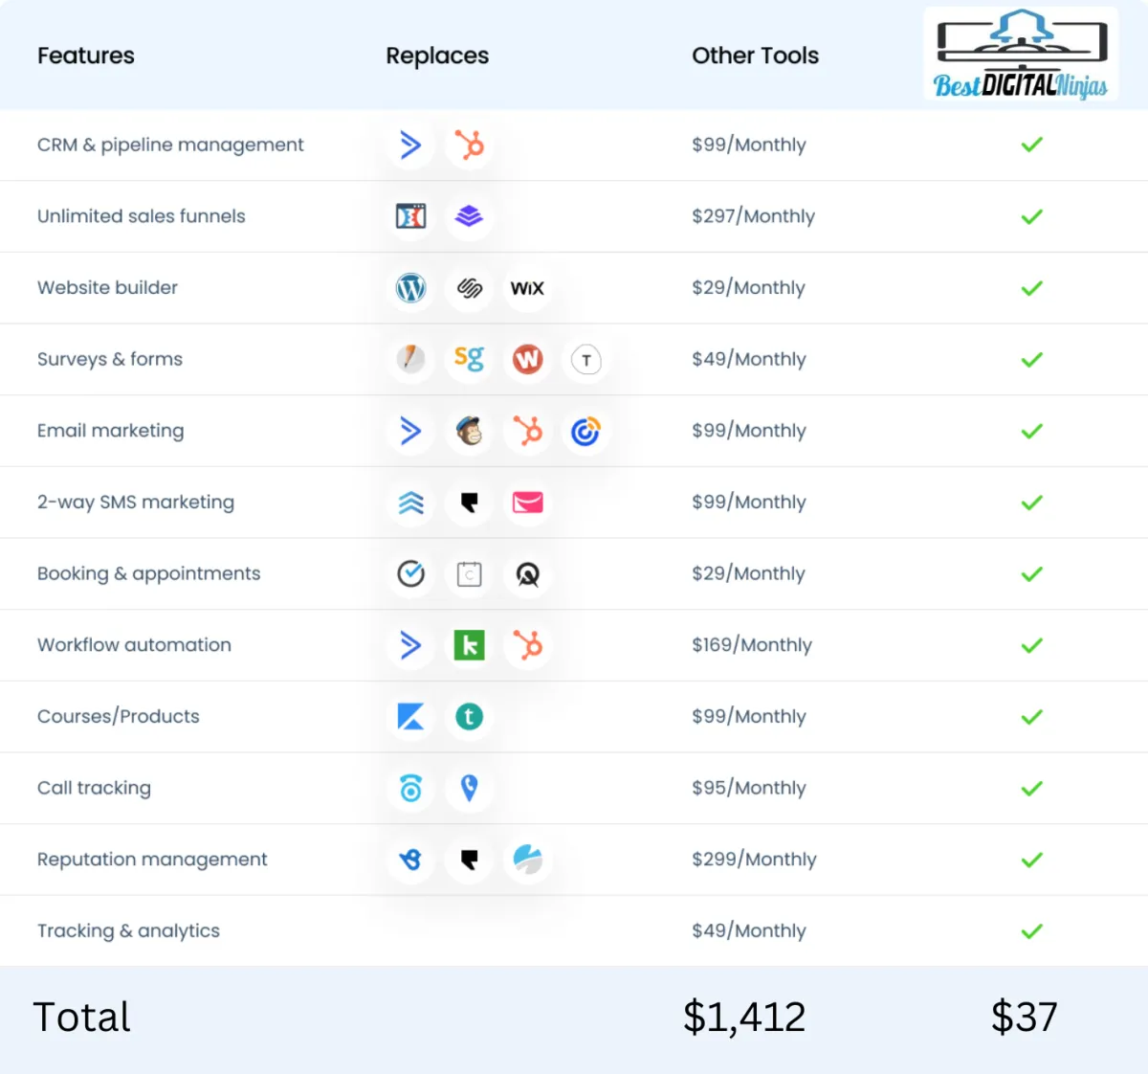Click the '$37' total price
Image resolution: width=1148 pixels, height=1074 pixels.
point(1024,1017)
